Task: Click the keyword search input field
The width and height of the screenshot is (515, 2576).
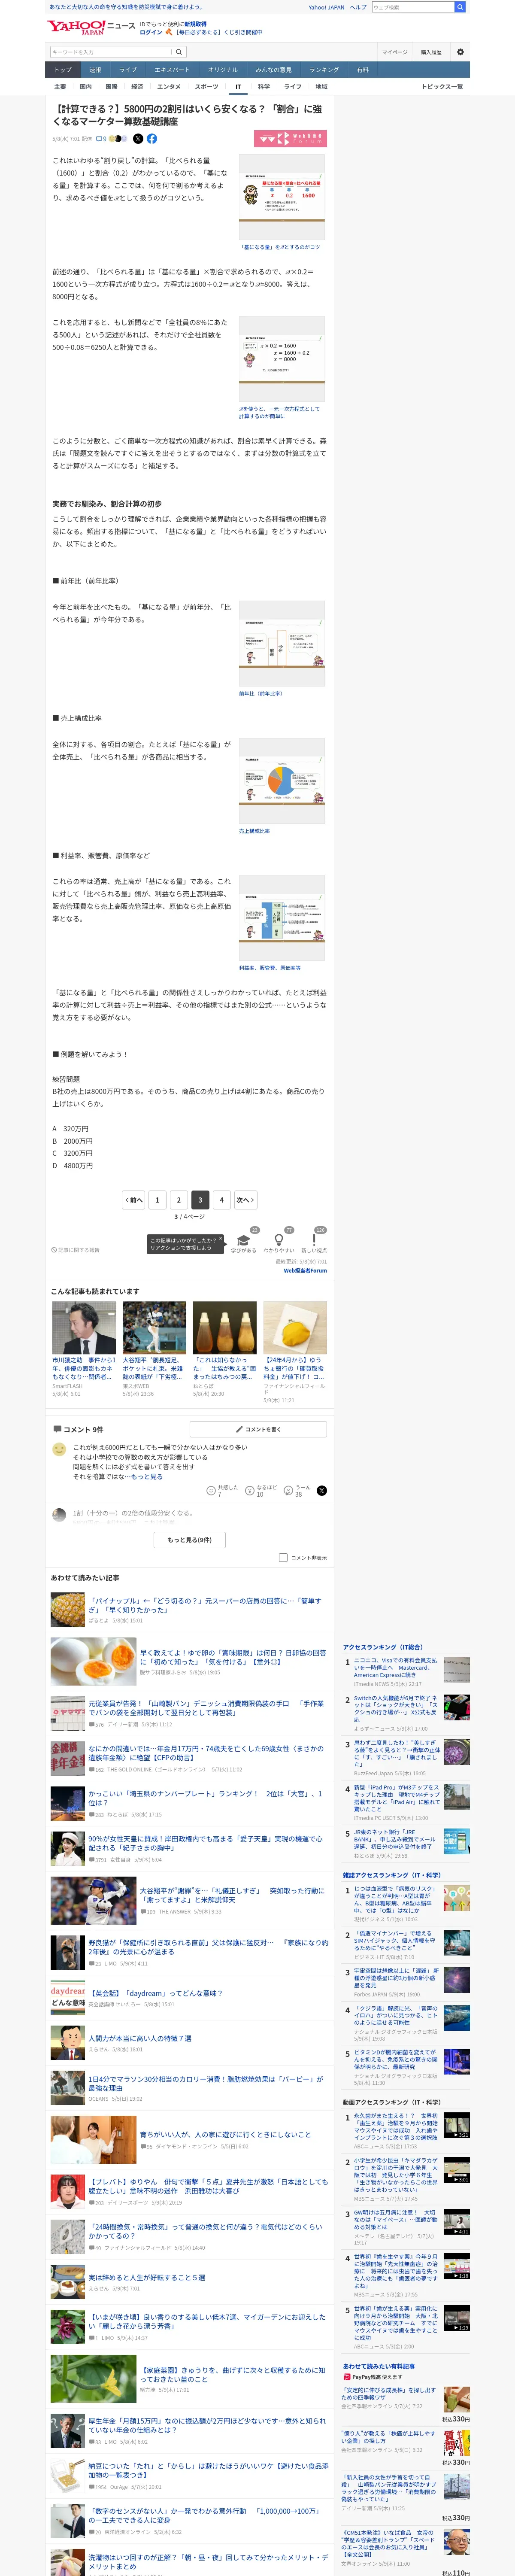Action: pos(111,52)
